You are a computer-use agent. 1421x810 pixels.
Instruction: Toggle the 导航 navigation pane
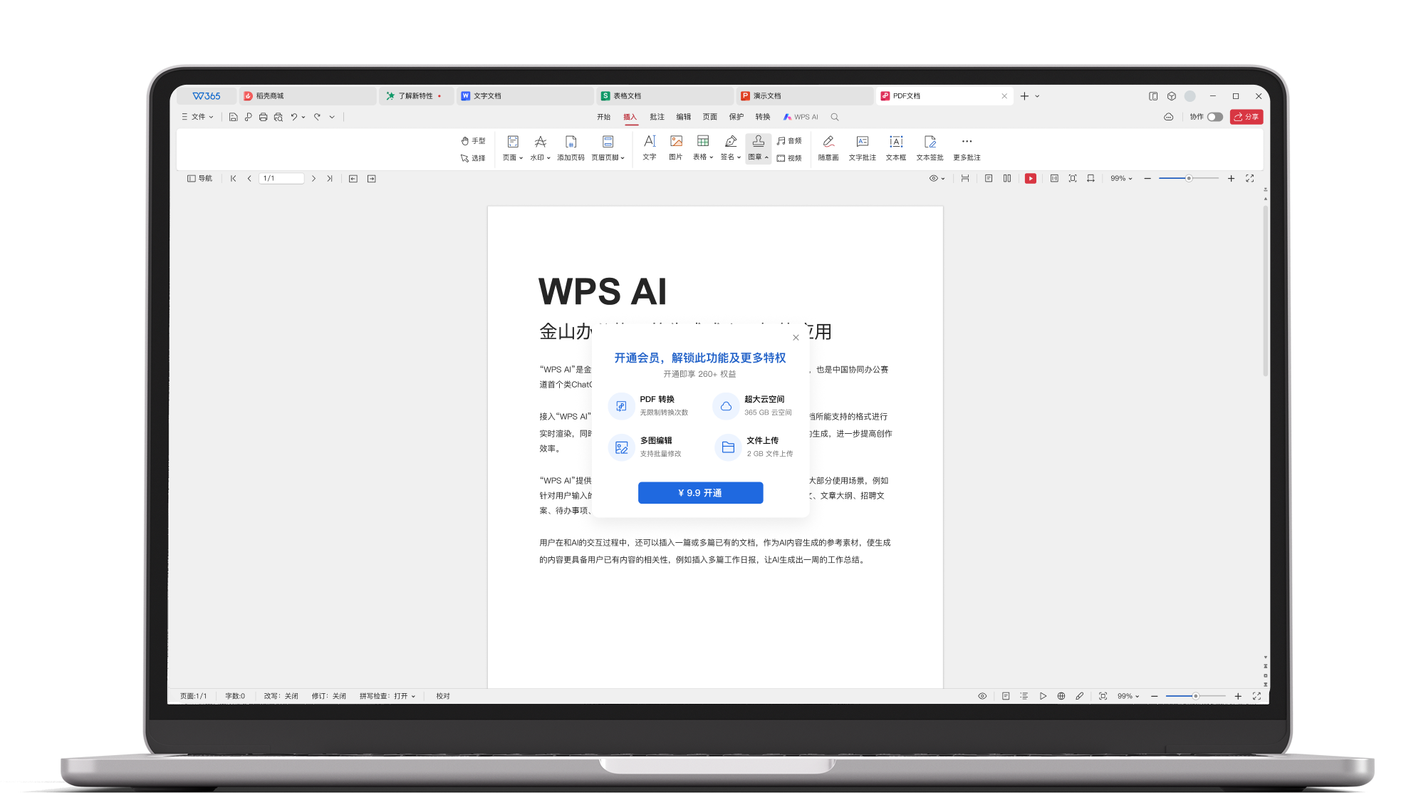[199, 179]
